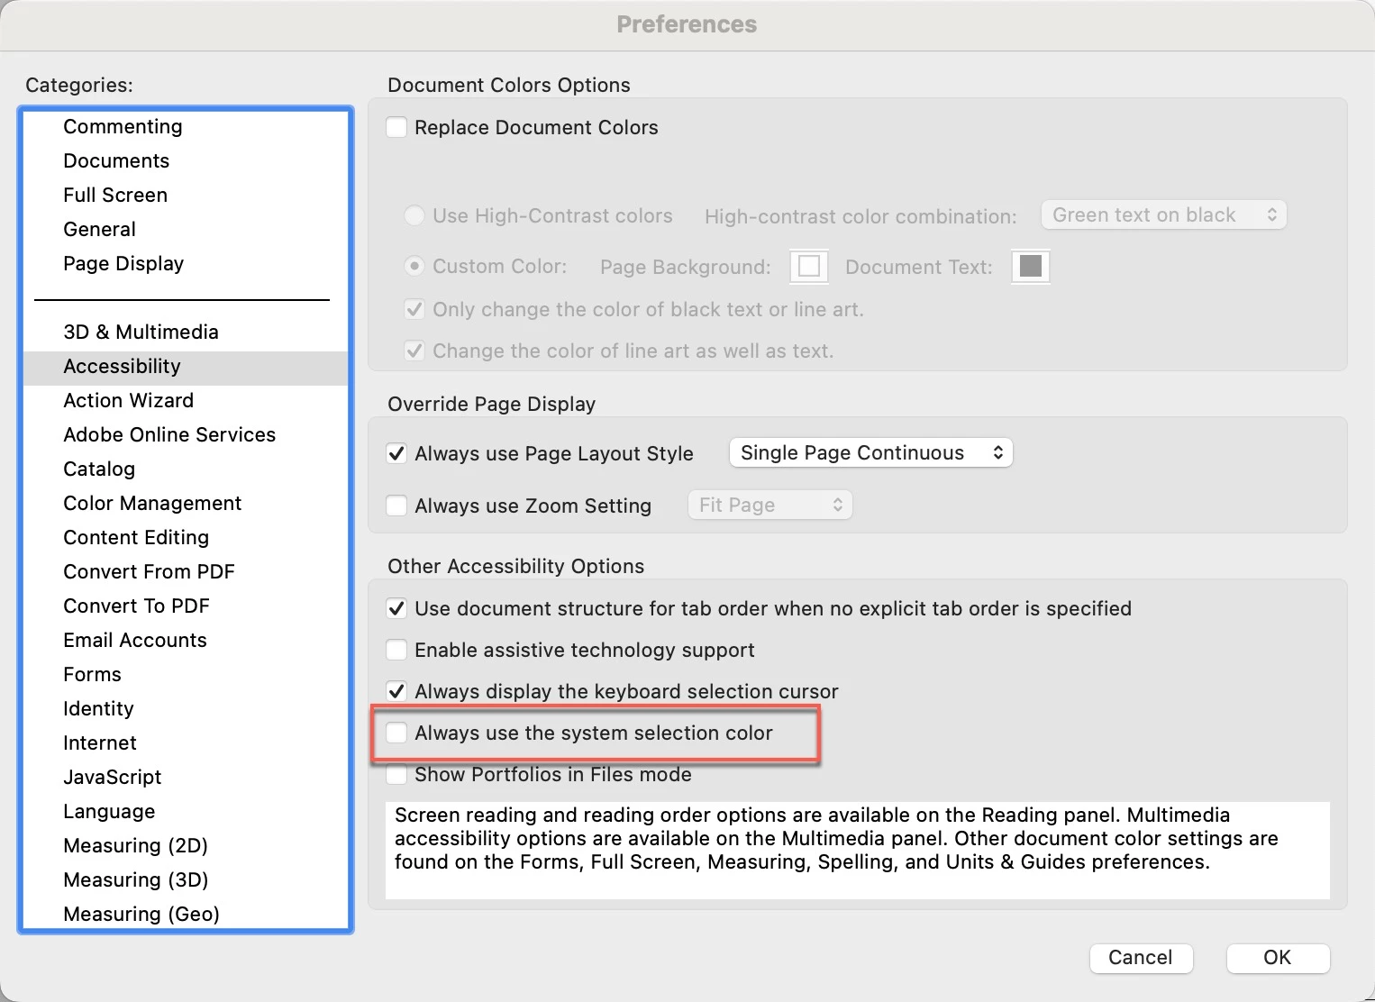Select Accessibility category
The width and height of the screenshot is (1375, 1002).
click(186, 366)
